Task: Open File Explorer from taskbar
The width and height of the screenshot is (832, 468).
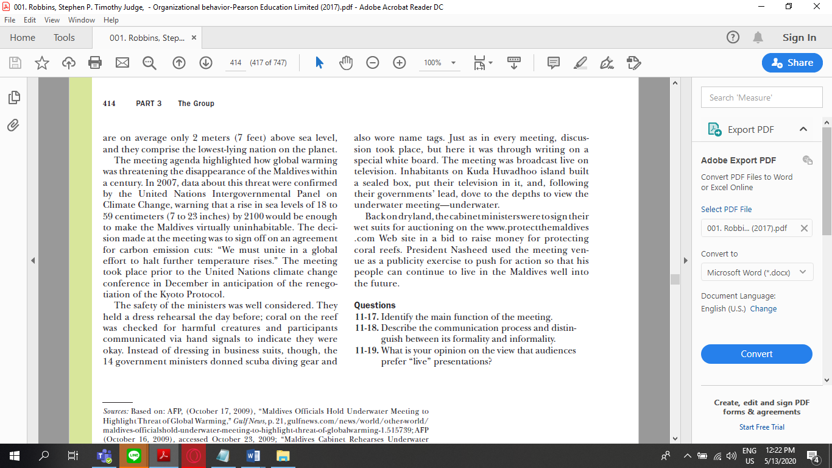Action: point(283,456)
